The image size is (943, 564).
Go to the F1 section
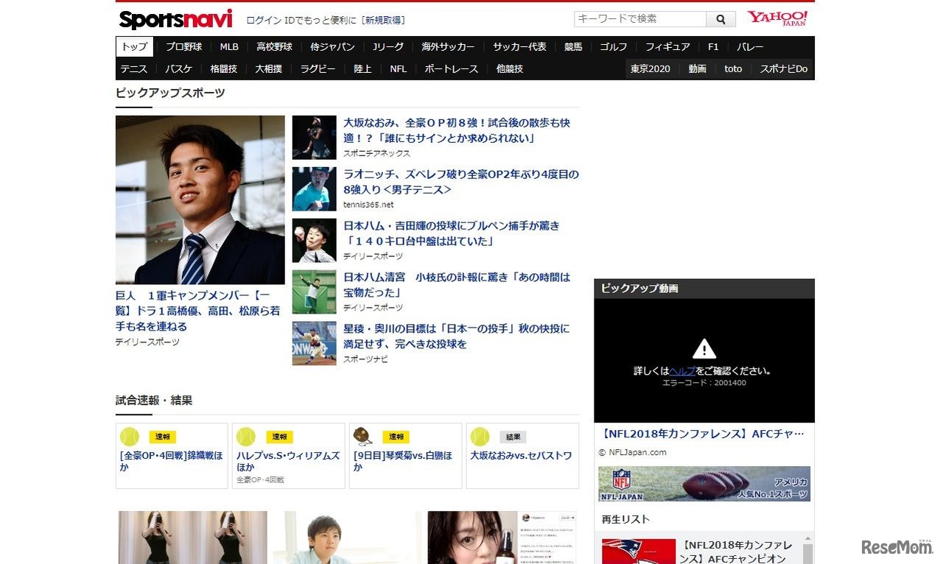(713, 46)
